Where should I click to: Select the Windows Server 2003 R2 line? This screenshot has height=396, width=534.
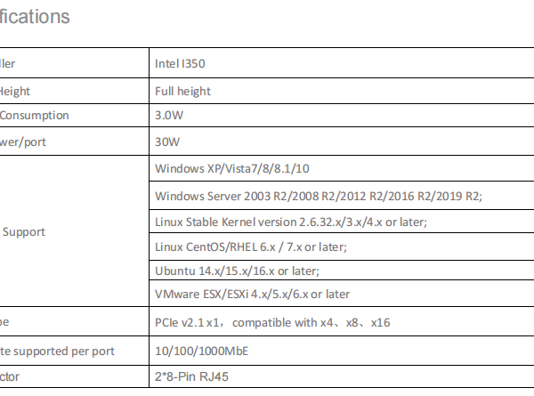coord(317,196)
